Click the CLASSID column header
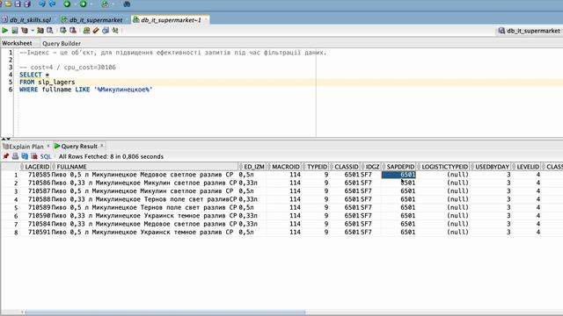This screenshot has height=316, width=563. (345, 167)
